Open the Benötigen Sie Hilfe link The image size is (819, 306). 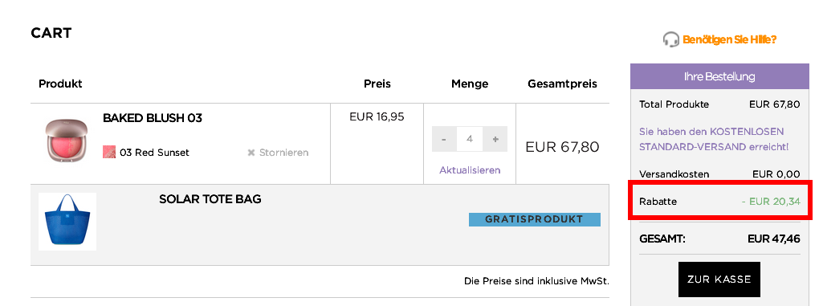(729, 39)
